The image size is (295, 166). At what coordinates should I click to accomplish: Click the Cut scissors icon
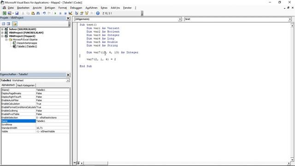[23, 13]
